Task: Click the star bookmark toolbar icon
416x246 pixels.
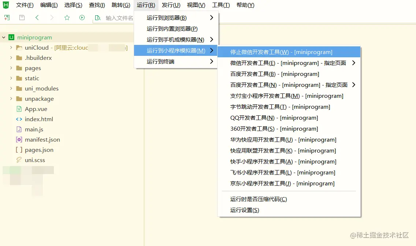Action: coord(67,18)
